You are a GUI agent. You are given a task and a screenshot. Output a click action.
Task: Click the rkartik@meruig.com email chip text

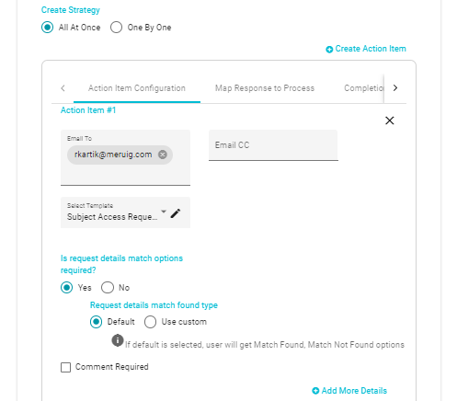click(x=113, y=155)
